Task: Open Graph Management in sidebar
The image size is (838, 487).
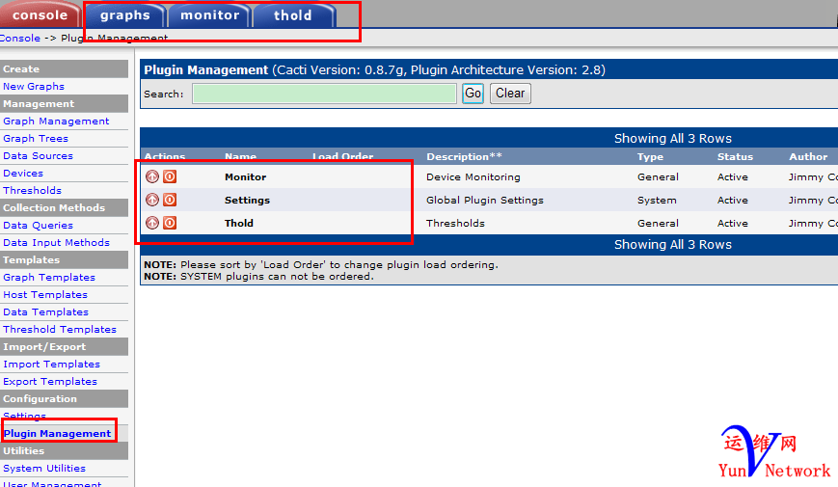Action: coord(56,121)
